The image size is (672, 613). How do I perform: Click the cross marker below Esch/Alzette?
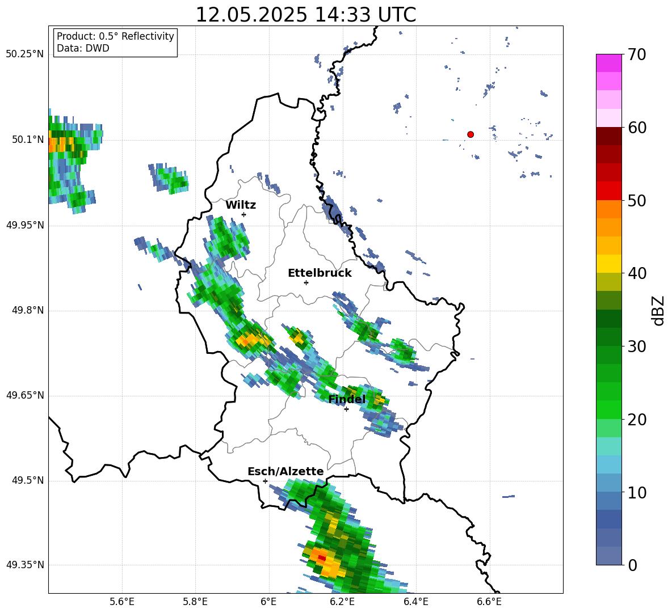tap(265, 481)
